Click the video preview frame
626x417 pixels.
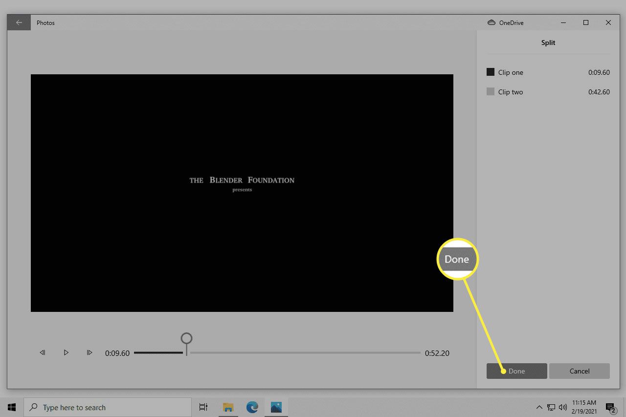pos(242,193)
